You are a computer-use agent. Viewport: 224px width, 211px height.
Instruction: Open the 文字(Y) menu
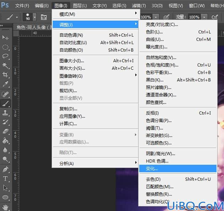(x=99, y=6)
